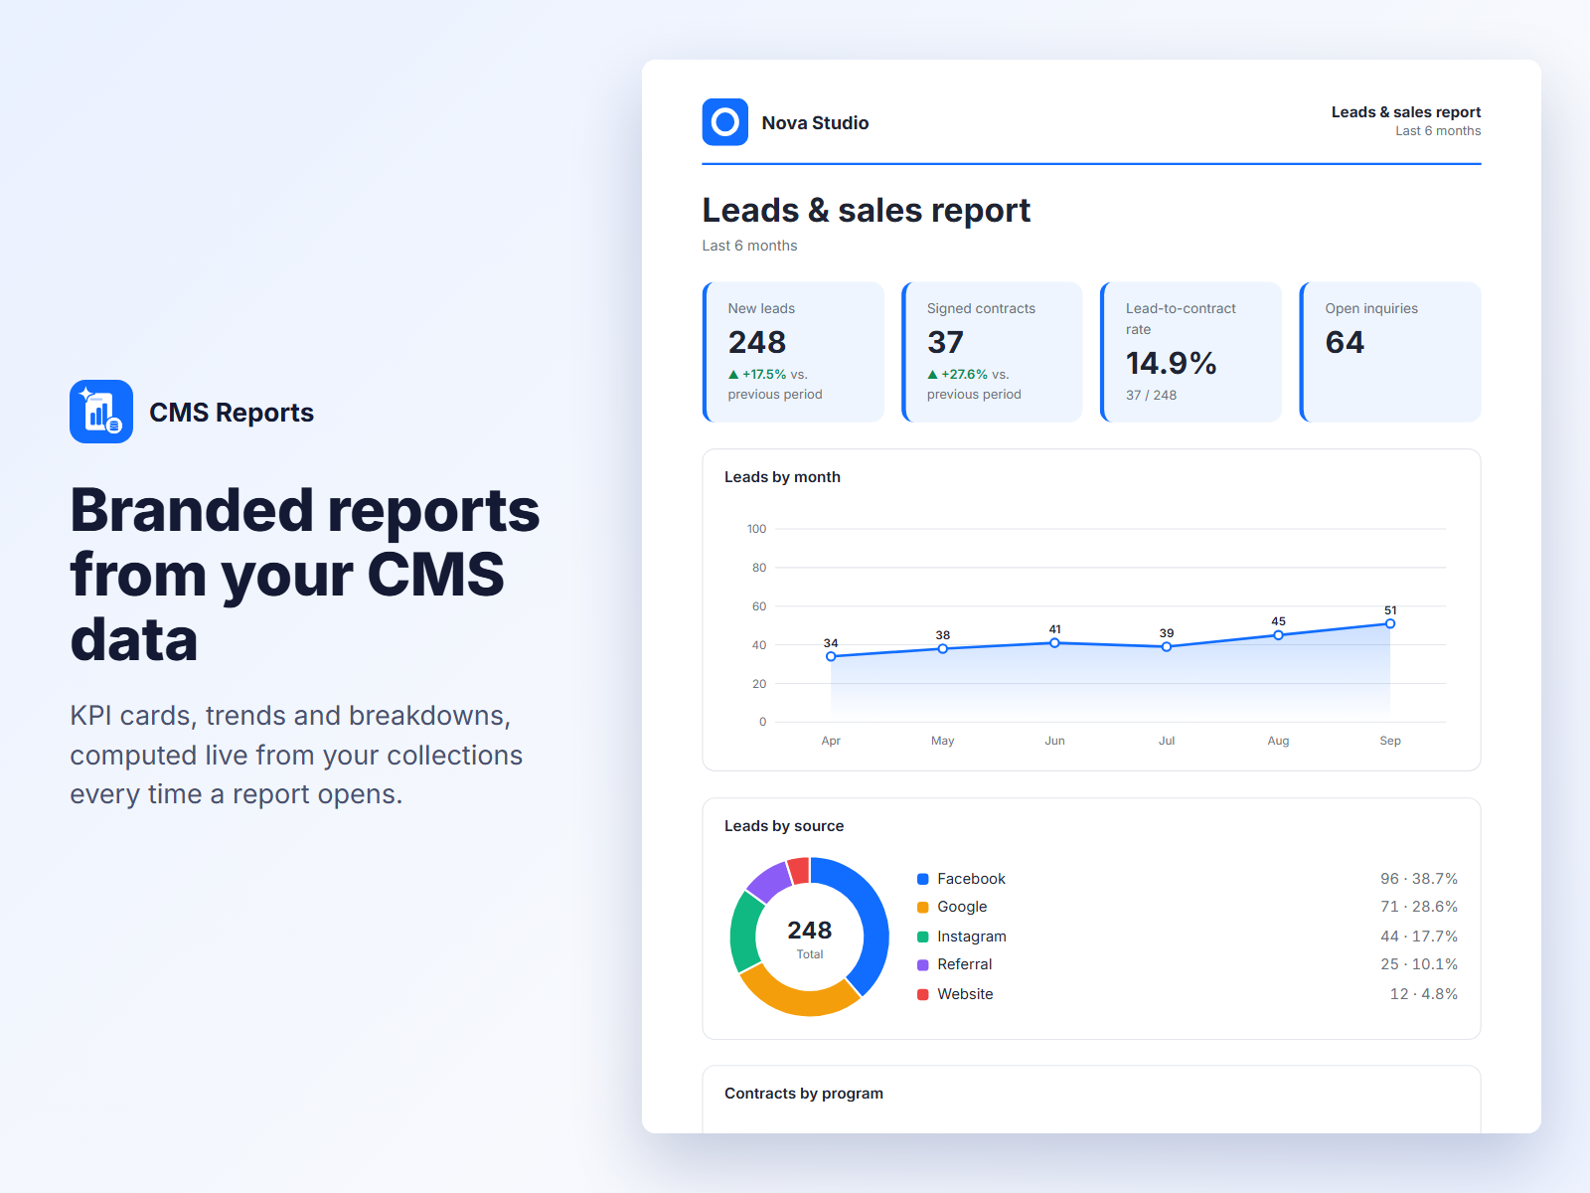Screen dimensions: 1590x1193
Task: Click the Contracts by program section title
Action: [804, 1094]
